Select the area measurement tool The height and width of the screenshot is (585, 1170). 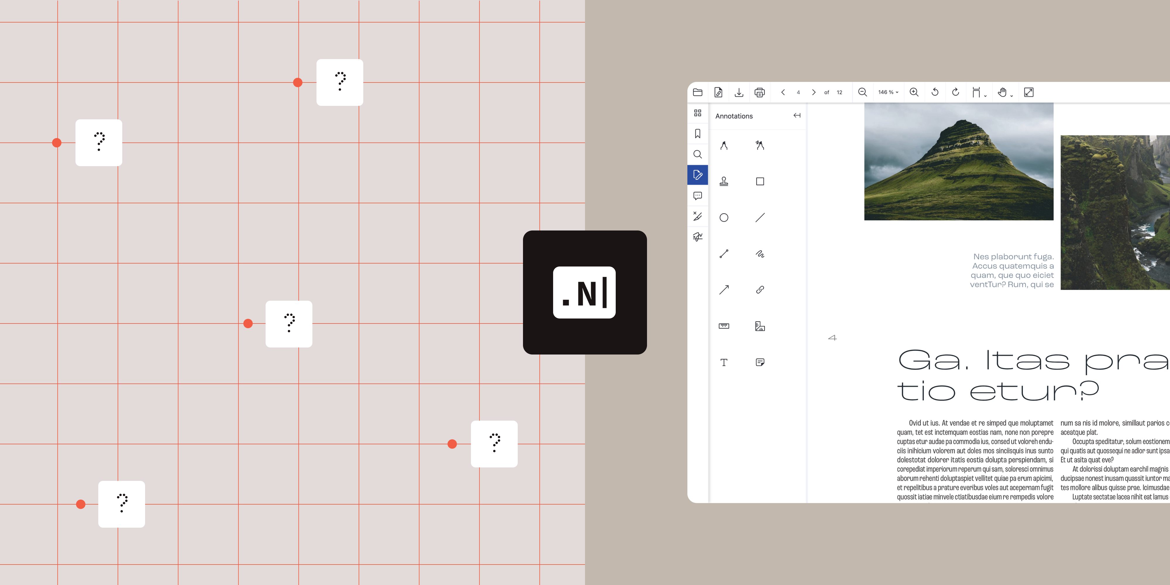(759, 326)
